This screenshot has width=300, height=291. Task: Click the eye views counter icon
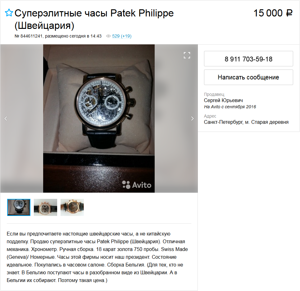pos(108,36)
